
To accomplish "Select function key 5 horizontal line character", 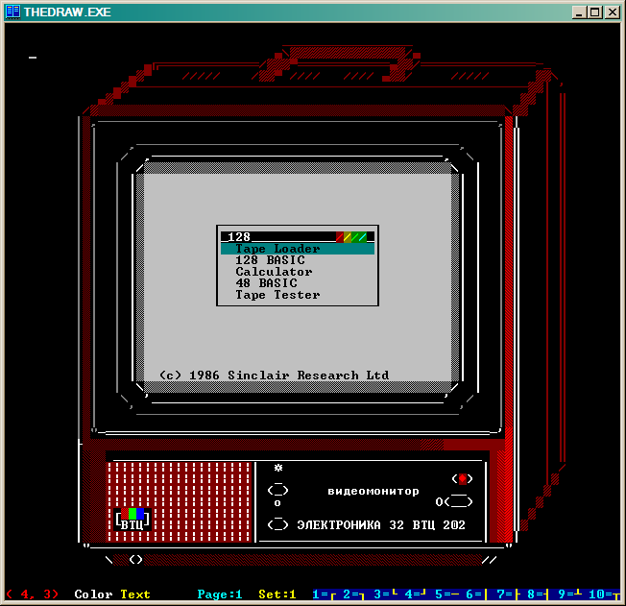I will point(446,594).
